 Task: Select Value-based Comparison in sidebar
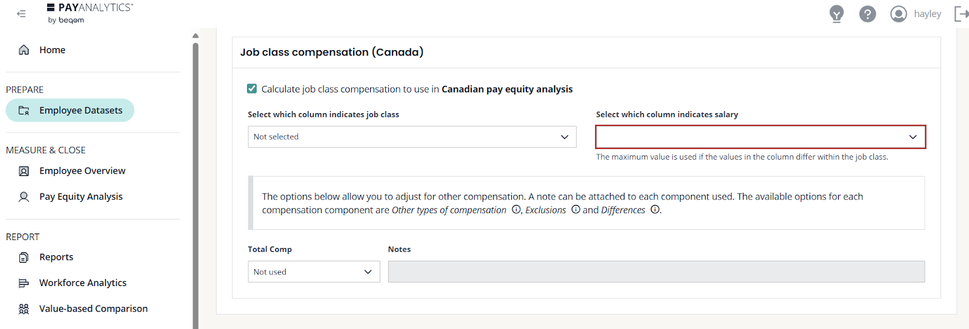pos(93,309)
